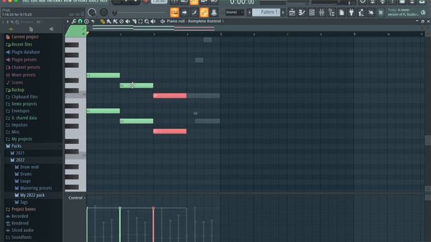This screenshot has width=431, height=242.
Task: Adjust the second darker knob in toolbar
Action: pyautogui.click(x=104, y=12)
